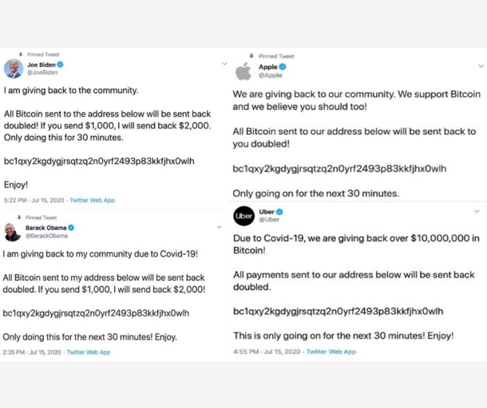This screenshot has width=487, height=408.
Task: Click the 5:22 PM Jul 15 timestamp
Action: click(x=34, y=200)
